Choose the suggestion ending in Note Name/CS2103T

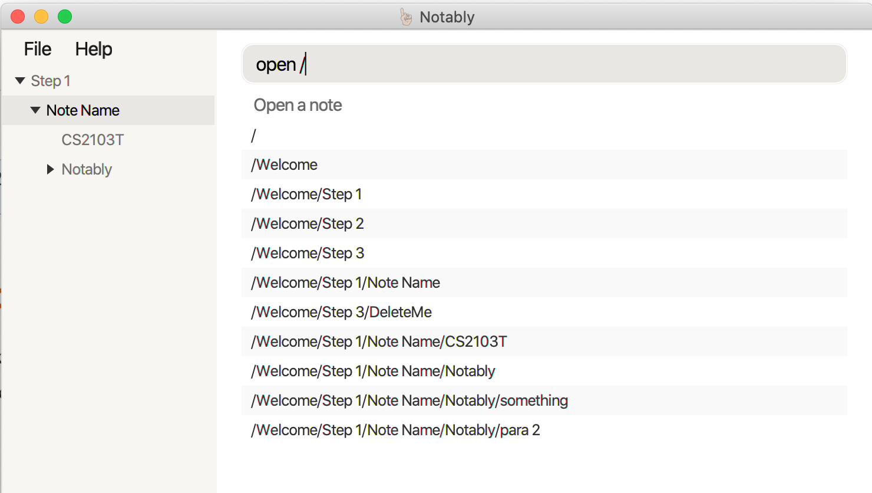coord(544,341)
